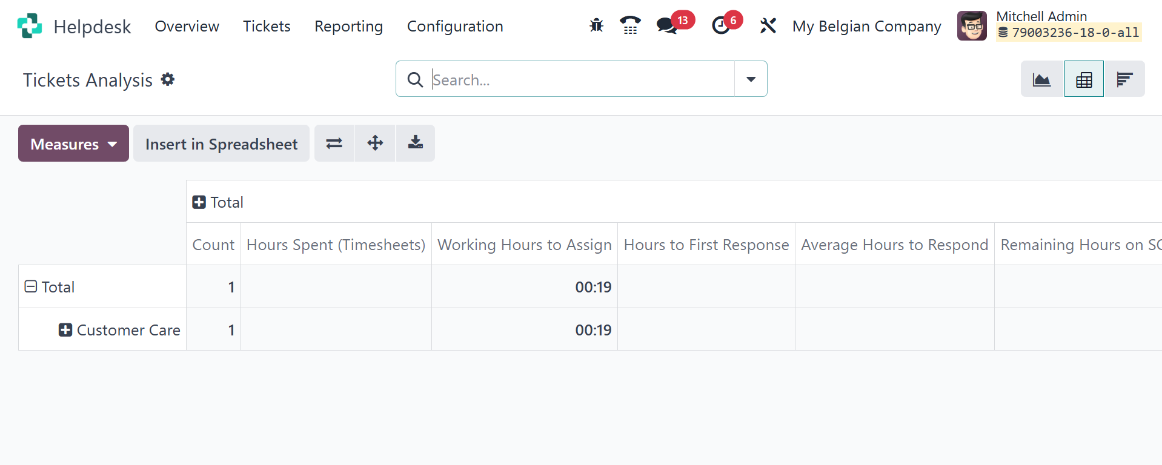This screenshot has height=465, width=1162.
Task: Switch to the list view
Action: coord(1124,79)
